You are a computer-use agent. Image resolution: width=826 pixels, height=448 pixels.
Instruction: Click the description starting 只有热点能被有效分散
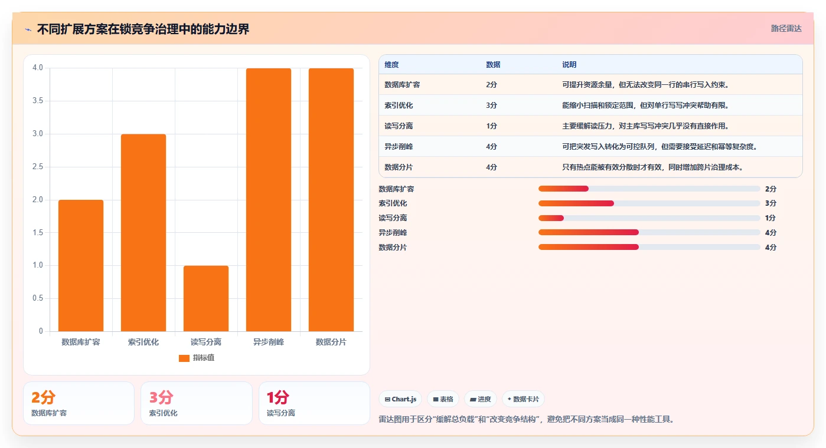click(652, 167)
